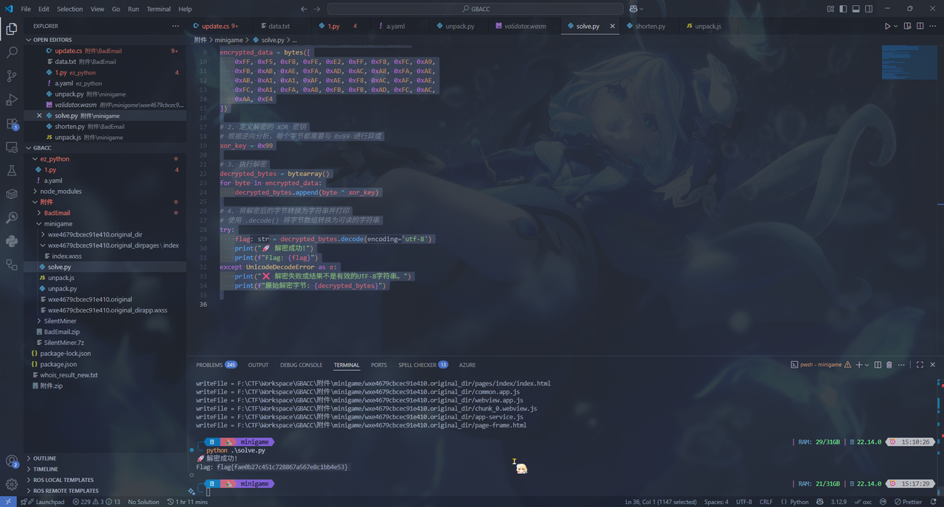Open the Python sidebar view
The width and height of the screenshot is (944, 507).
(12, 241)
